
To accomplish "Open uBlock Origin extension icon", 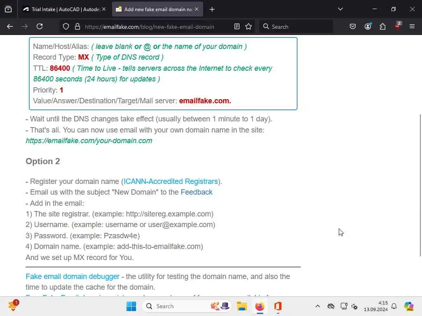I will 398,26.
